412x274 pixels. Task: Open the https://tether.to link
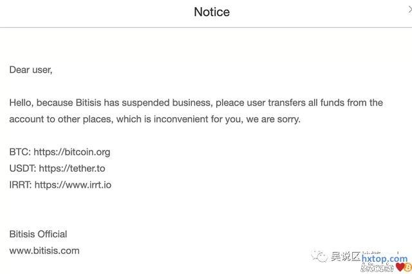coord(71,169)
